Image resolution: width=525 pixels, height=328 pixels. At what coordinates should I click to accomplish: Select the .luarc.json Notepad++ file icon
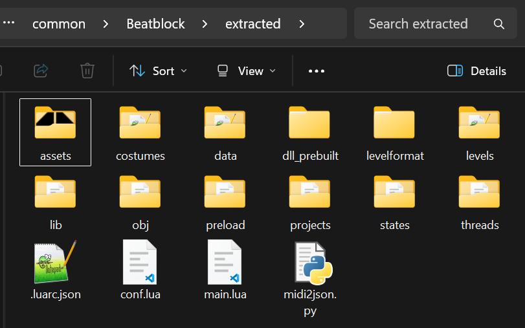point(55,262)
